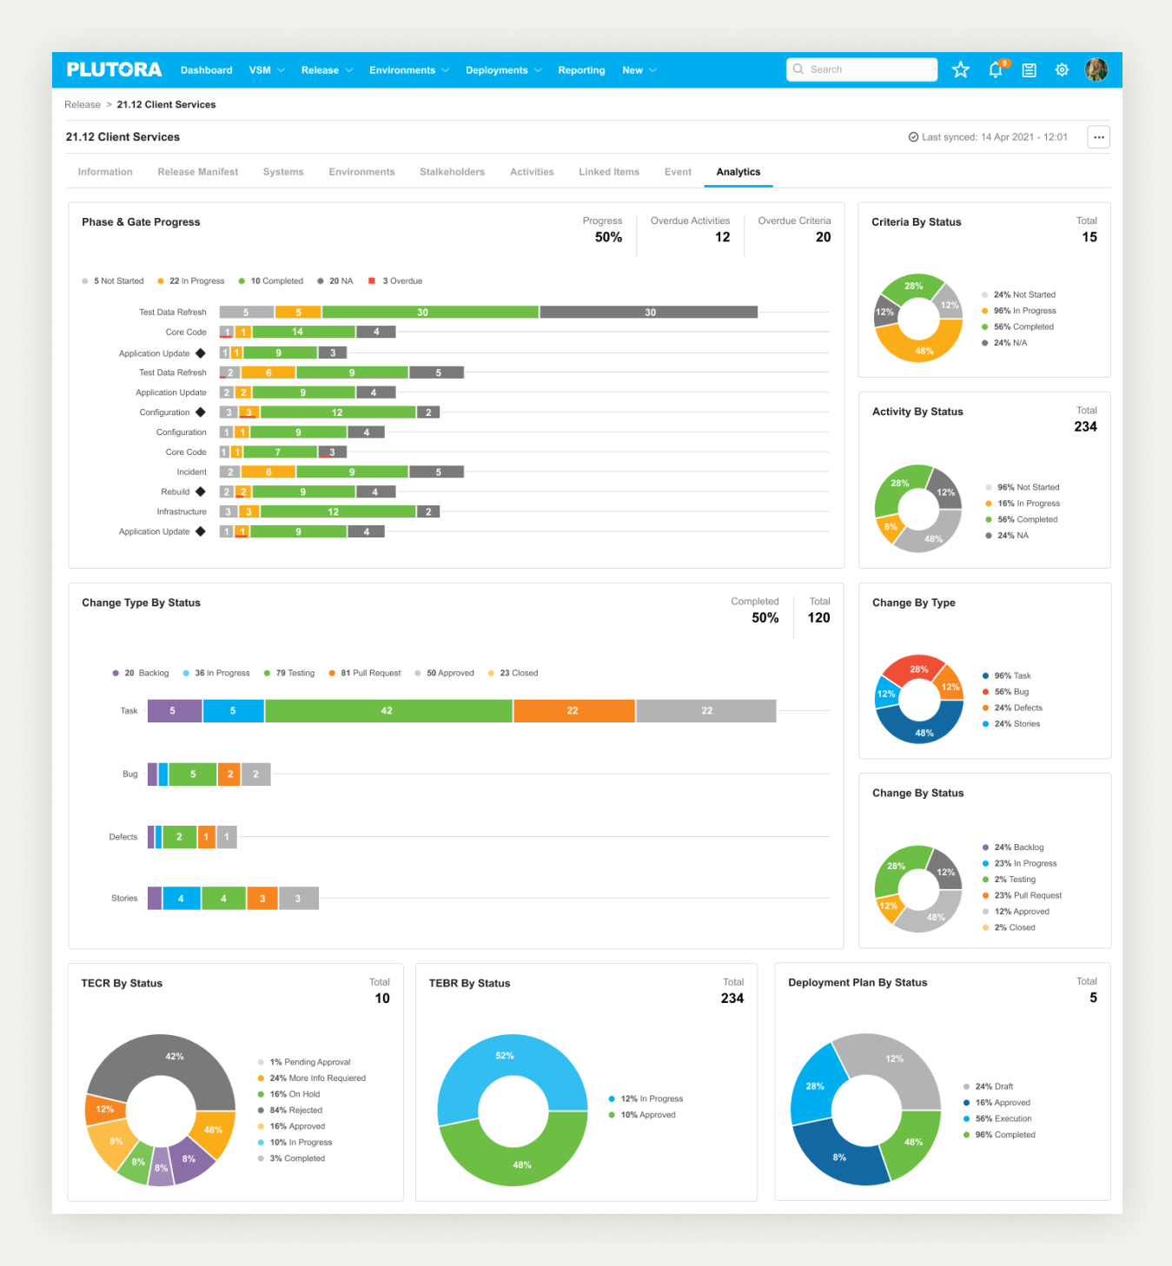Click the last Application Update row's milestone diamond
1172x1266 pixels.
pyautogui.click(x=201, y=531)
